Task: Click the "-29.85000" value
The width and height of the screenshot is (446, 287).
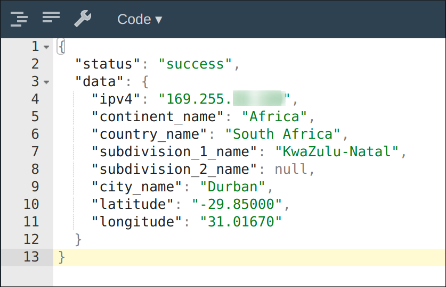Action: pyautogui.click(x=237, y=205)
